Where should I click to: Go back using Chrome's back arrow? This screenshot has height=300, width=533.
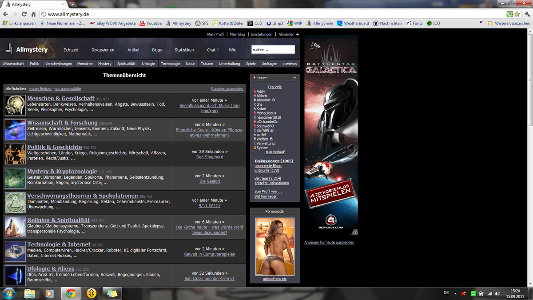point(5,14)
